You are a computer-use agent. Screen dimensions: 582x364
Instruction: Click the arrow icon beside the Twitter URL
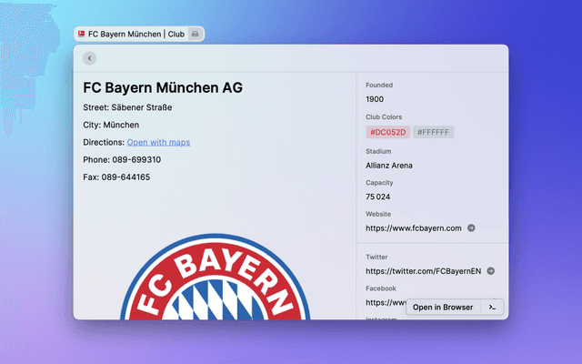[x=490, y=271]
